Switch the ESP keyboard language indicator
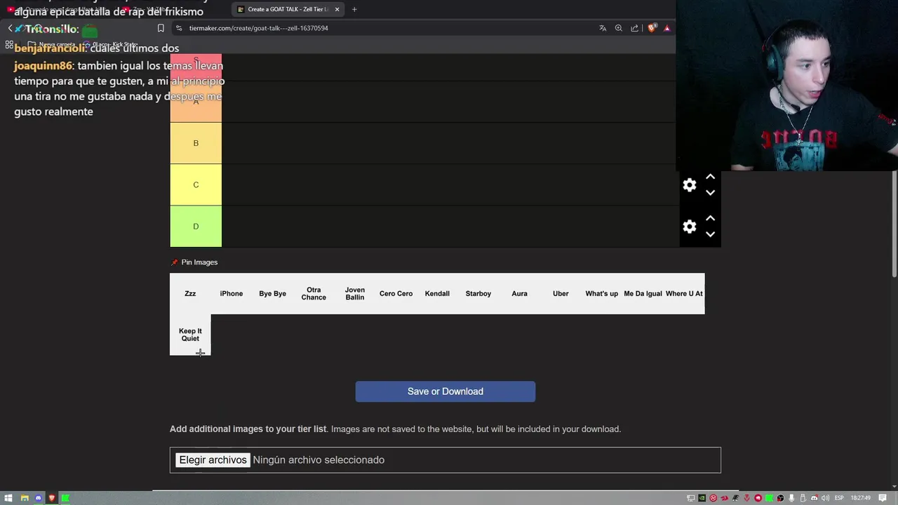This screenshot has height=505, width=898. coord(839,498)
